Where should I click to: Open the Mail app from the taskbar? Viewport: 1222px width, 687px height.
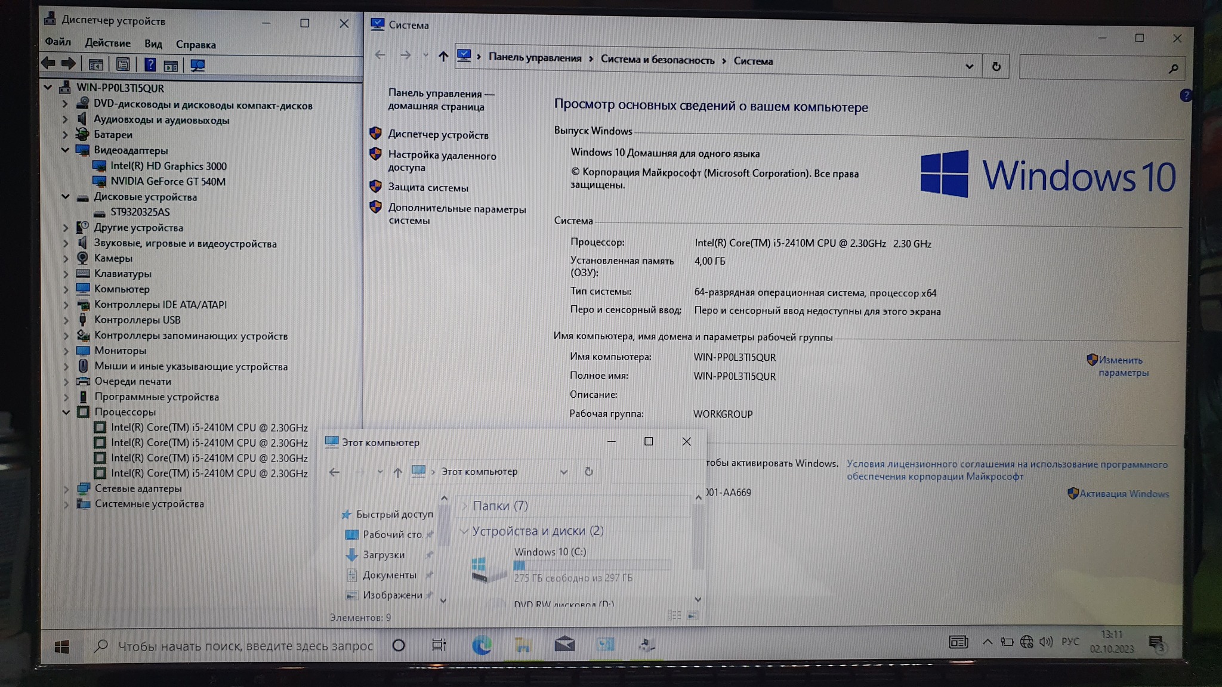coord(564,645)
